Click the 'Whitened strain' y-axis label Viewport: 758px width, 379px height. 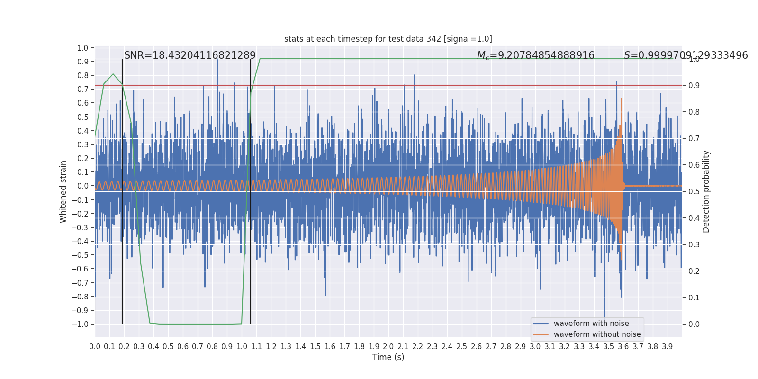click(x=63, y=191)
